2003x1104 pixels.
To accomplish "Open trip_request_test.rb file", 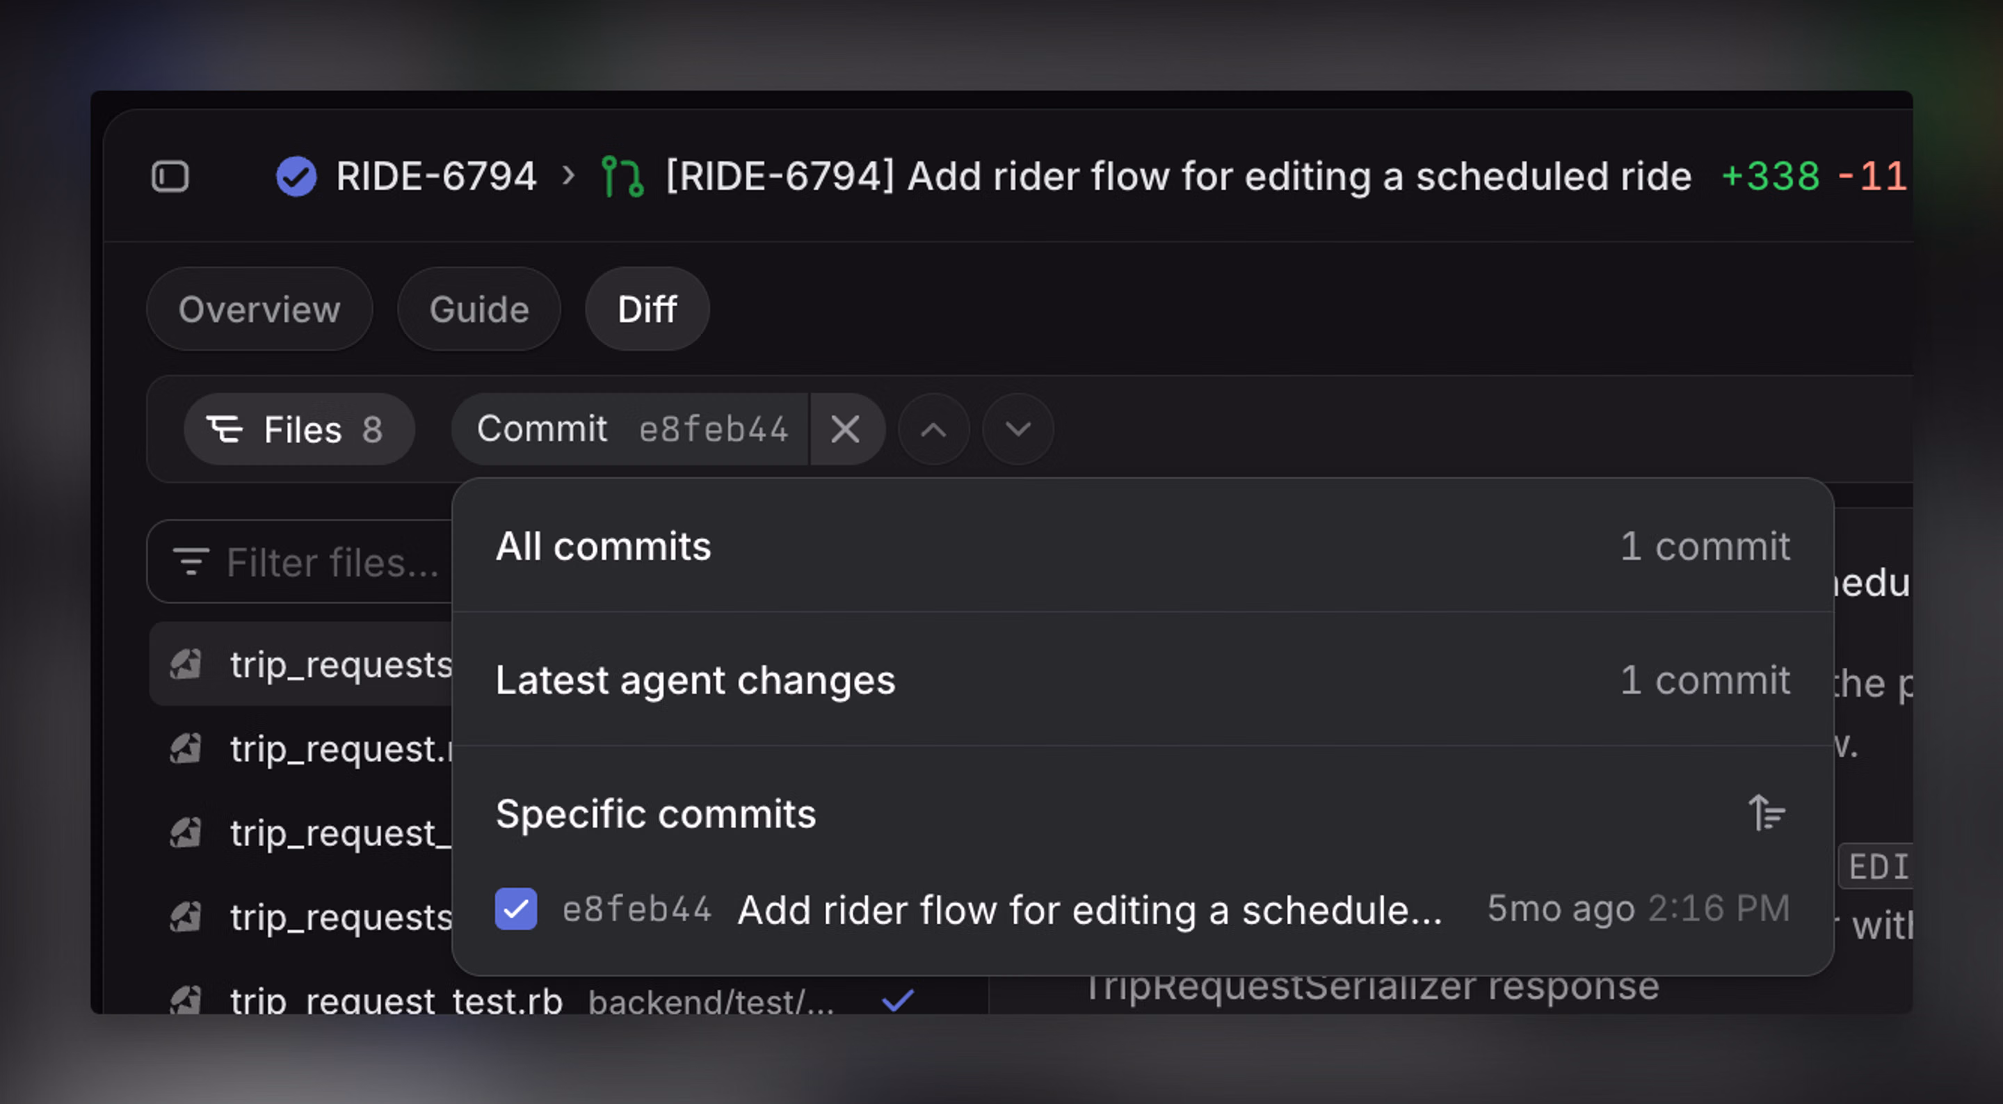I will [396, 1000].
